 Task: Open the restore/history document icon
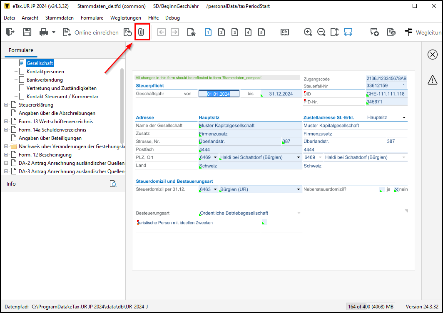point(128,32)
